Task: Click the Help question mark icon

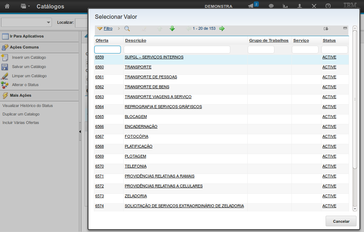Action: (x=328, y=6)
